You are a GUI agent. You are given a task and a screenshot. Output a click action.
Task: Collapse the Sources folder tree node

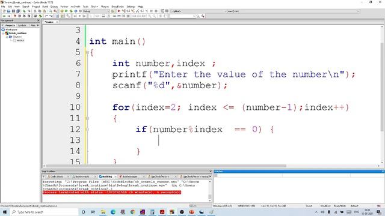pos(7,37)
